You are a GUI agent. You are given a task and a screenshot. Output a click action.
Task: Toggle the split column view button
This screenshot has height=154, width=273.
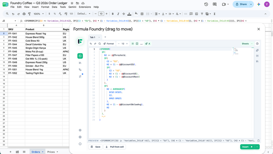point(137,44)
